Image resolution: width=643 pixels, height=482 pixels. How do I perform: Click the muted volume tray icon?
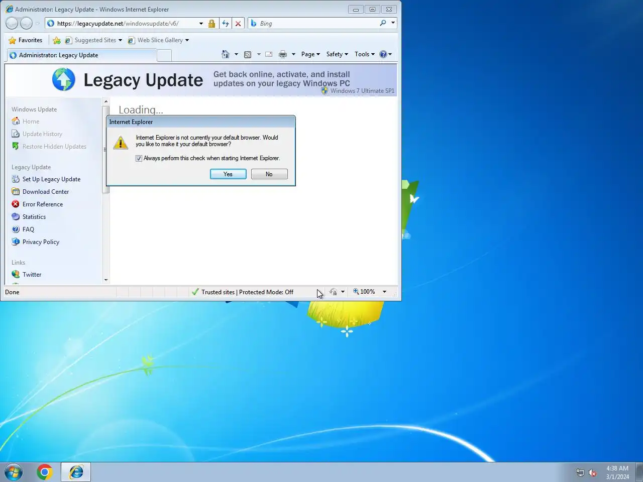592,472
